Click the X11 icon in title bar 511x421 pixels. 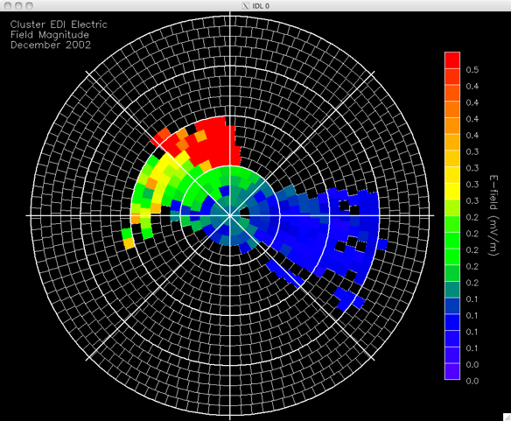[x=245, y=5]
